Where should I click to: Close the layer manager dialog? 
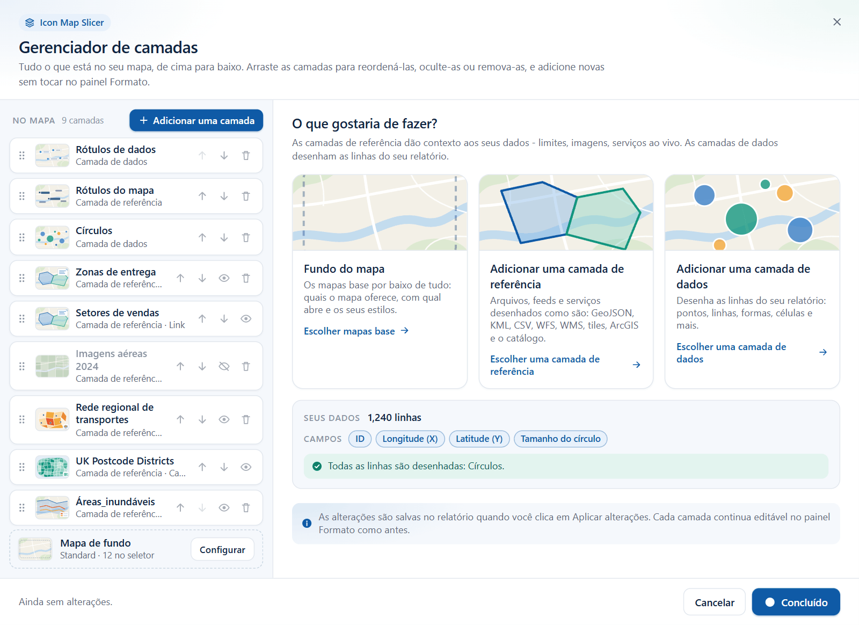tap(837, 22)
